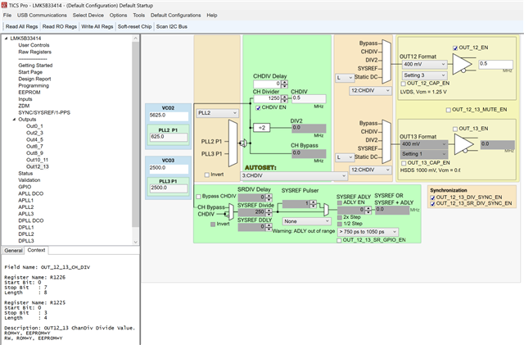Screen dimensions: 524x345
Task: Open Design Report tree item
Action: (x=34, y=79)
